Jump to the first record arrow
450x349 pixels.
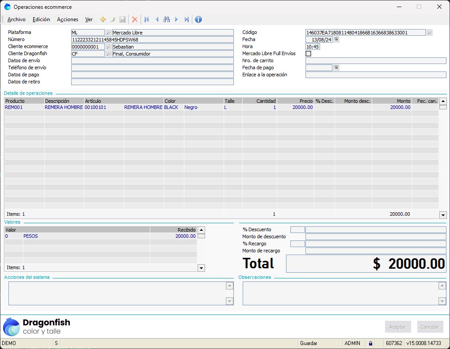146,19
